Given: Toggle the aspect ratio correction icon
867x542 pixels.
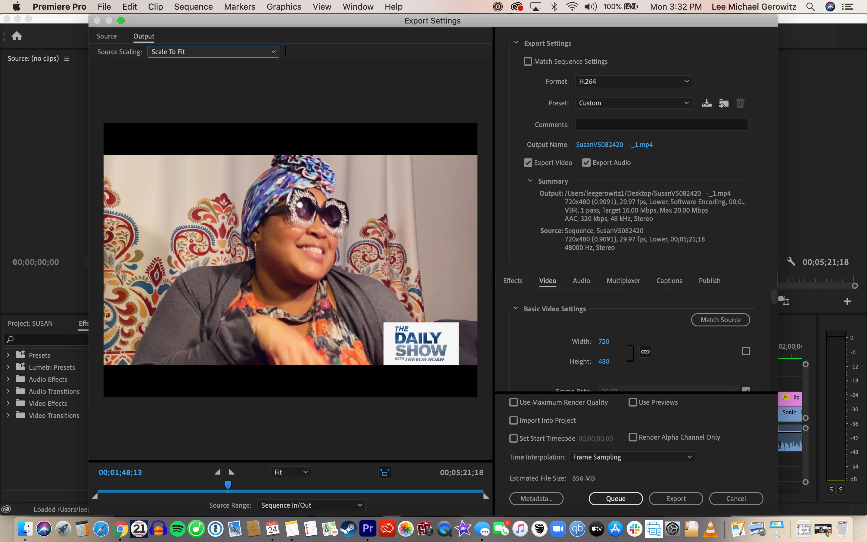Looking at the screenshot, I should (384, 472).
